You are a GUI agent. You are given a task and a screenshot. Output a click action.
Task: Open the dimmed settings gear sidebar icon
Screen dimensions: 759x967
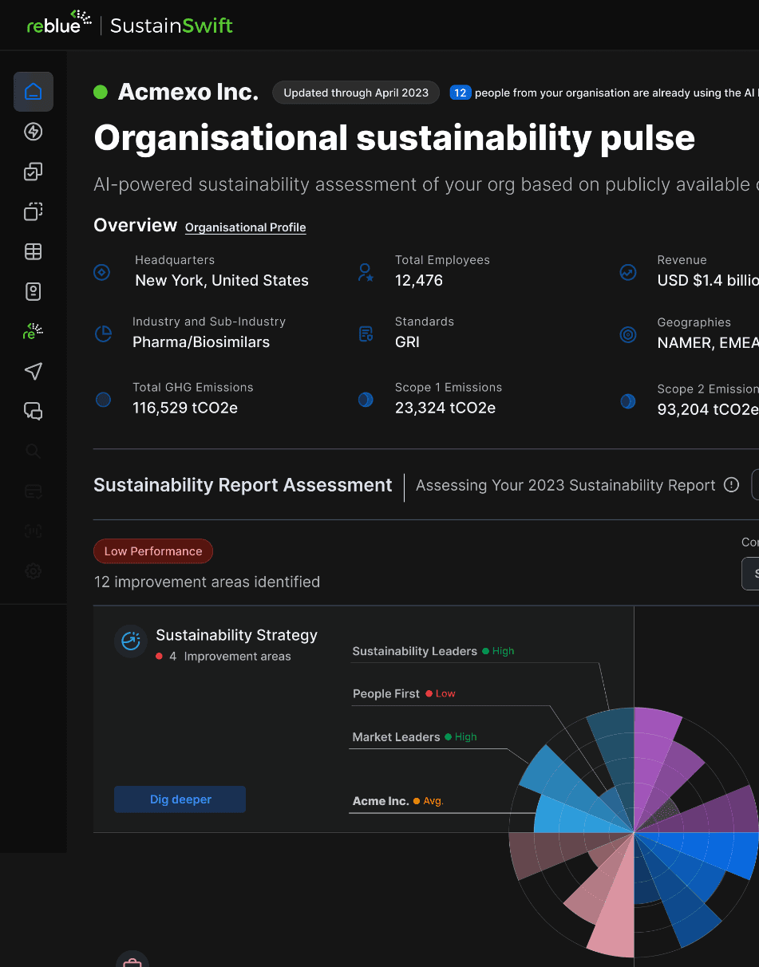point(34,571)
